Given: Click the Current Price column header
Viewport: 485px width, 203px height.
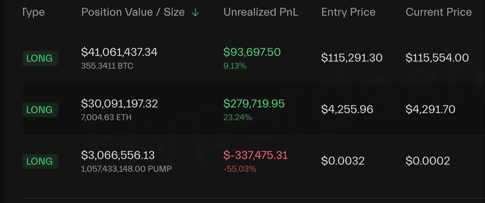Looking at the screenshot, I should (x=438, y=12).
